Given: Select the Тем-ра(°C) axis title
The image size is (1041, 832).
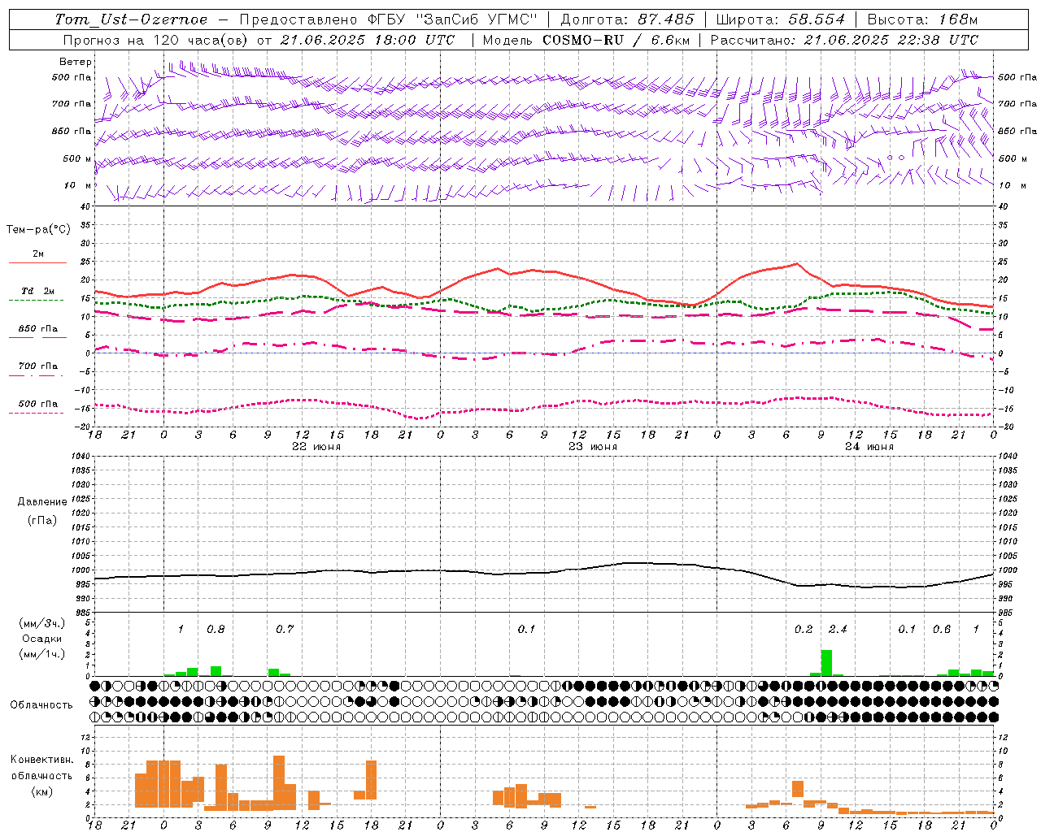Looking at the screenshot, I should (x=38, y=230).
